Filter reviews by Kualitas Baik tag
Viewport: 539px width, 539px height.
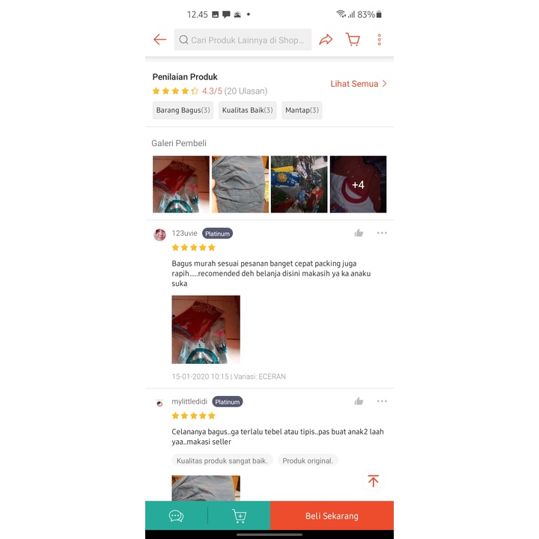[248, 110]
